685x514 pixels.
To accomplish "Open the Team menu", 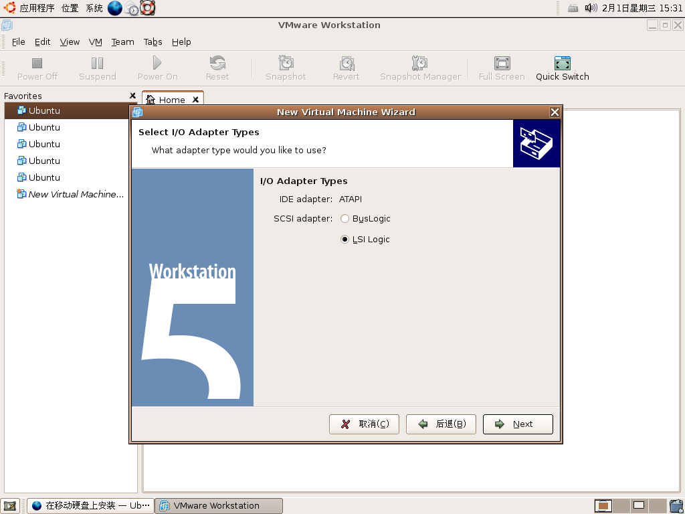I will pyautogui.click(x=123, y=42).
